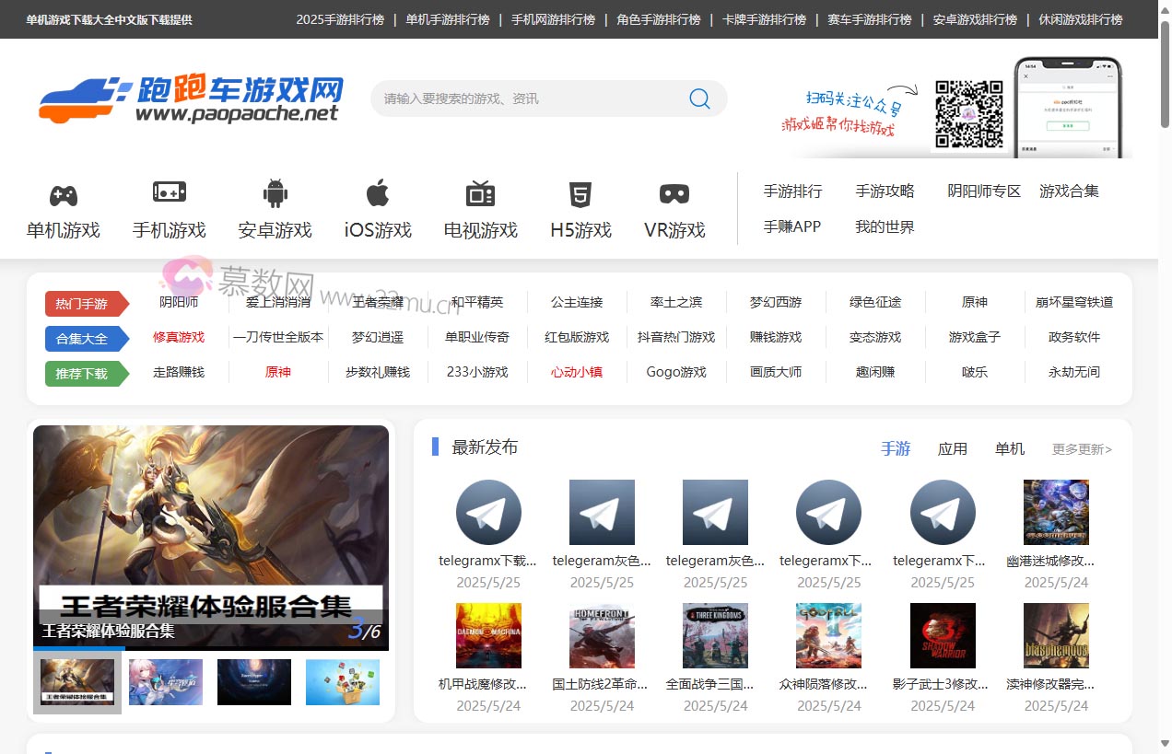The image size is (1172, 754).
Task: Switch to the 单机 tab
Action: point(1009,448)
